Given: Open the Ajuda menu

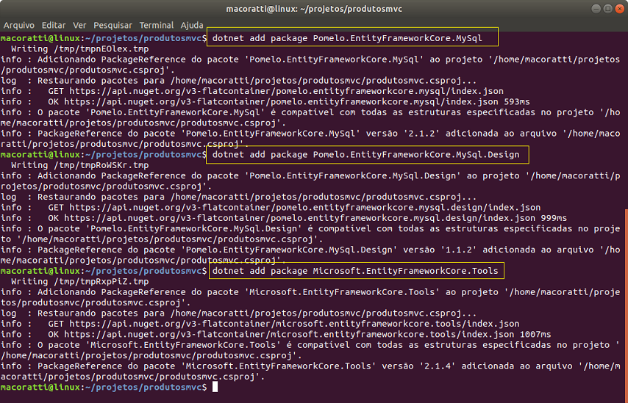Looking at the screenshot, I should tap(192, 25).
